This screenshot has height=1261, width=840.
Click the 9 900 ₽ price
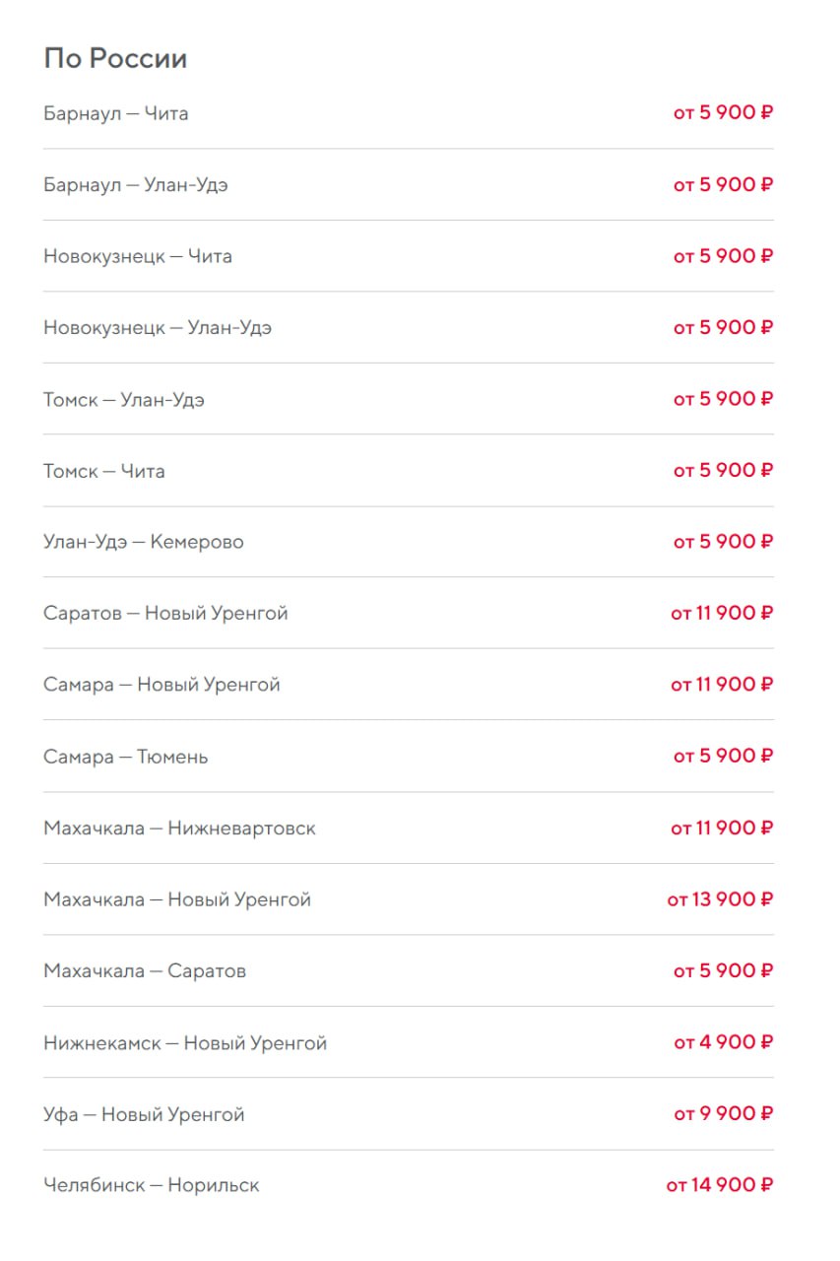click(723, 1114)
